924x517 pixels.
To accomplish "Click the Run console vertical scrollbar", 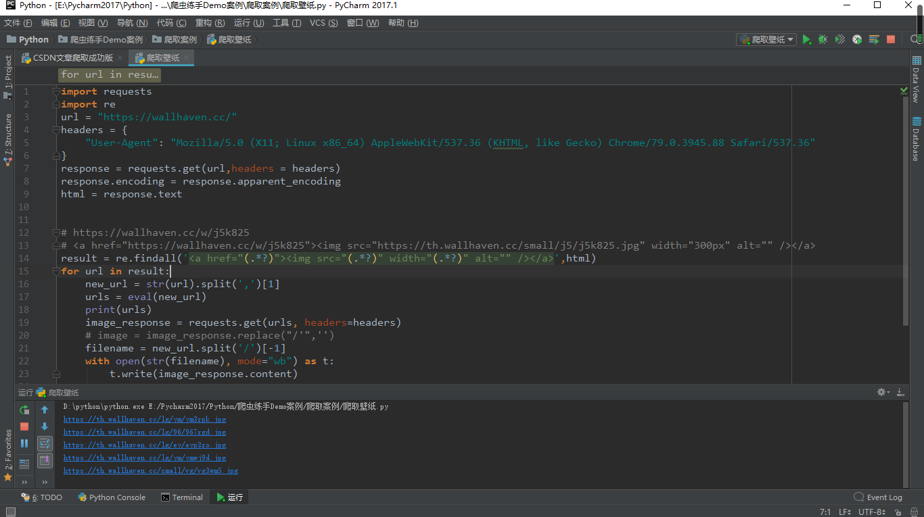I will coord(905,443).
